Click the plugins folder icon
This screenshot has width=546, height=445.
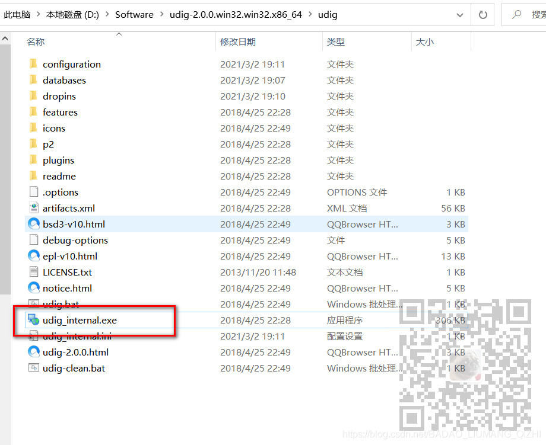[33, 160]
